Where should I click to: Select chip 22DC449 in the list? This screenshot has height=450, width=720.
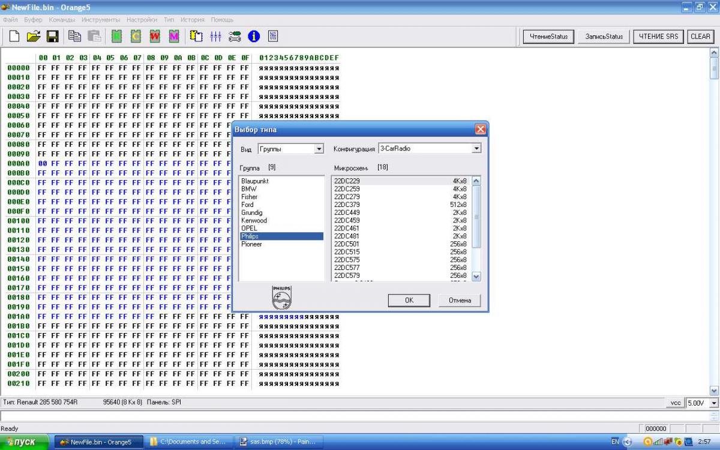click(x=401, y=212)
